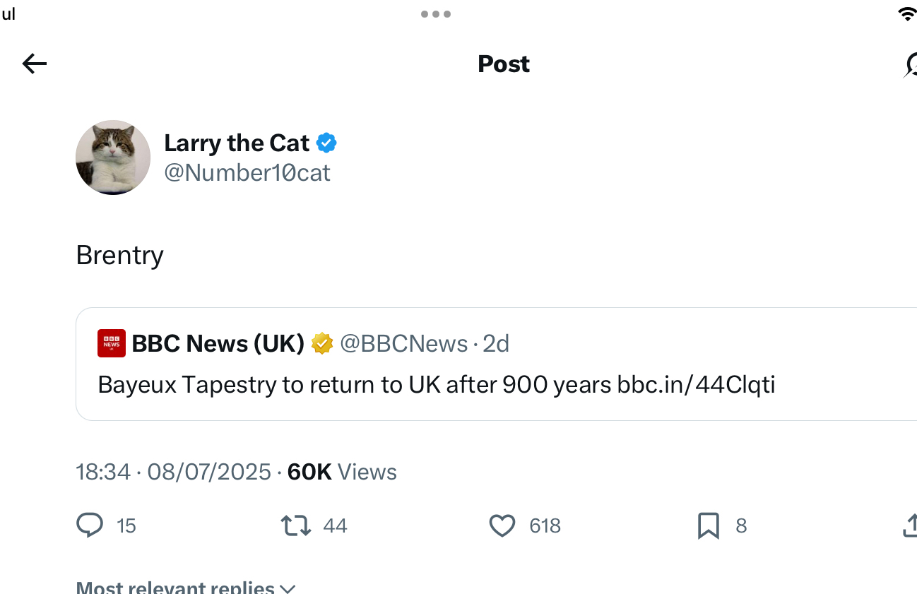Image resolution: width=917 pixels, height=594 pixels.
Task: Tap the share icon
Action: 910,525
